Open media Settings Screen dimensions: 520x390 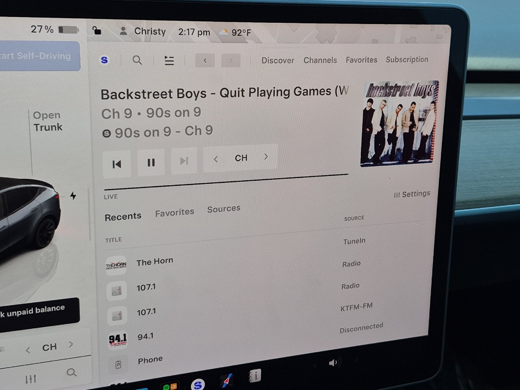click(412, 194)
